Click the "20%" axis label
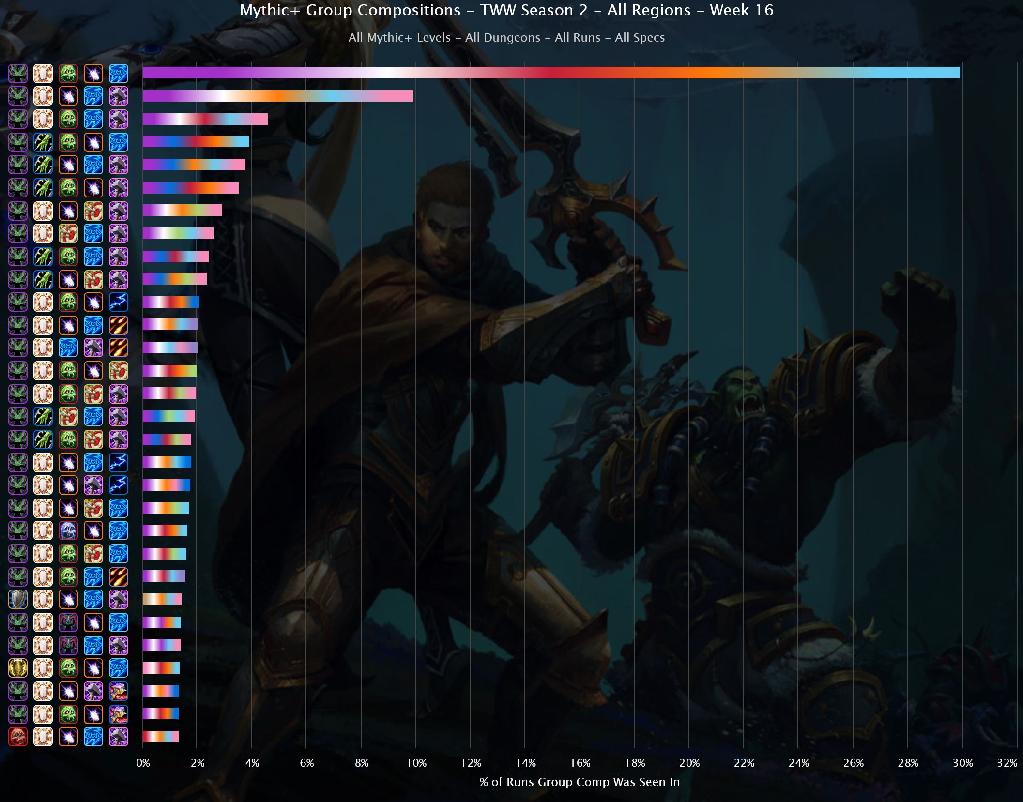This screenshot has width=1023, height=802. tap(689, 763)
